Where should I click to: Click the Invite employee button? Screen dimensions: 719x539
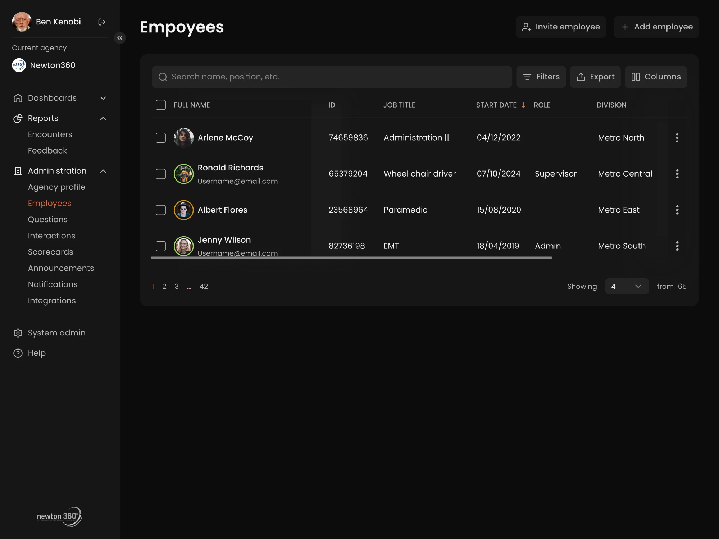click(x=560, y=27)
